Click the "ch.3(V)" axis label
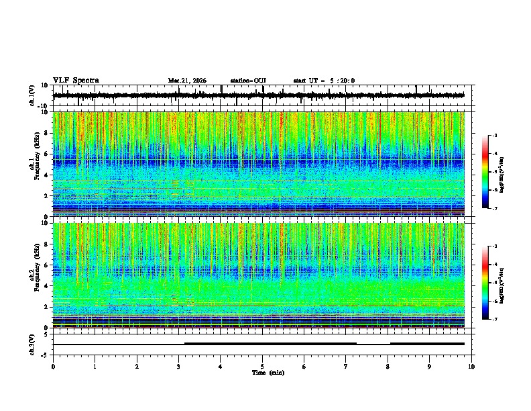Screen dimensions: 531x411 click(x=32, y=345)
